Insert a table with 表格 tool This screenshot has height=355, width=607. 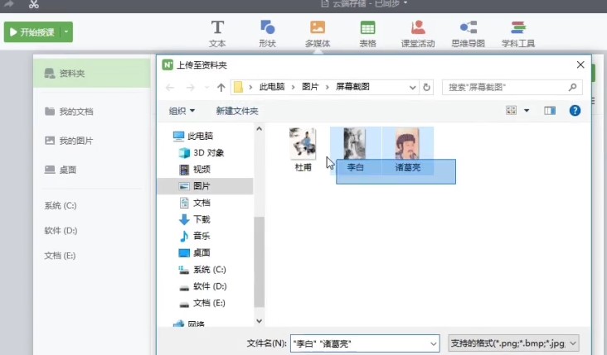[x=367, y=34]
